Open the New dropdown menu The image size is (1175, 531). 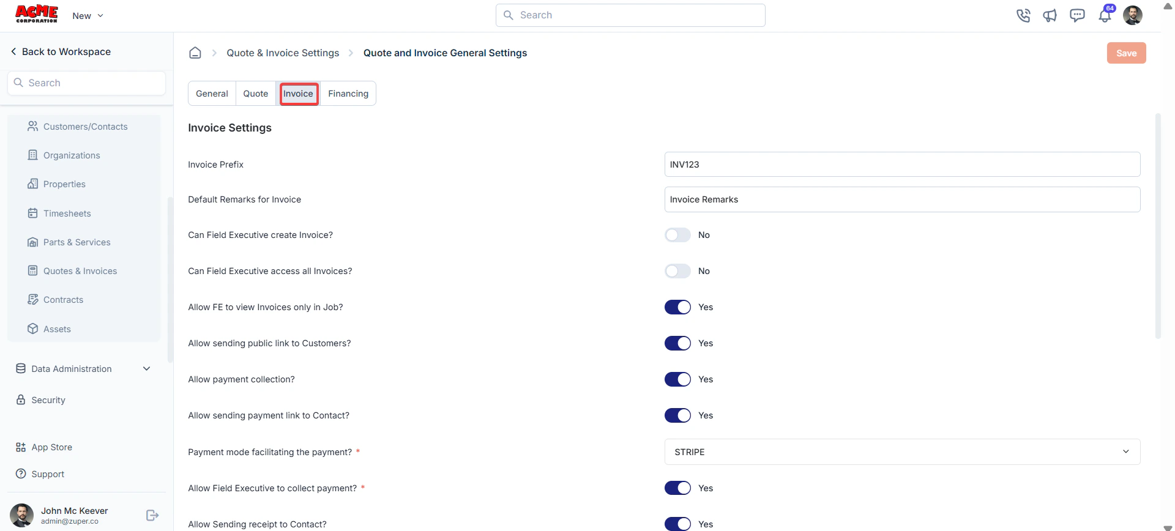pyautogui.click(x=88, y=15)
